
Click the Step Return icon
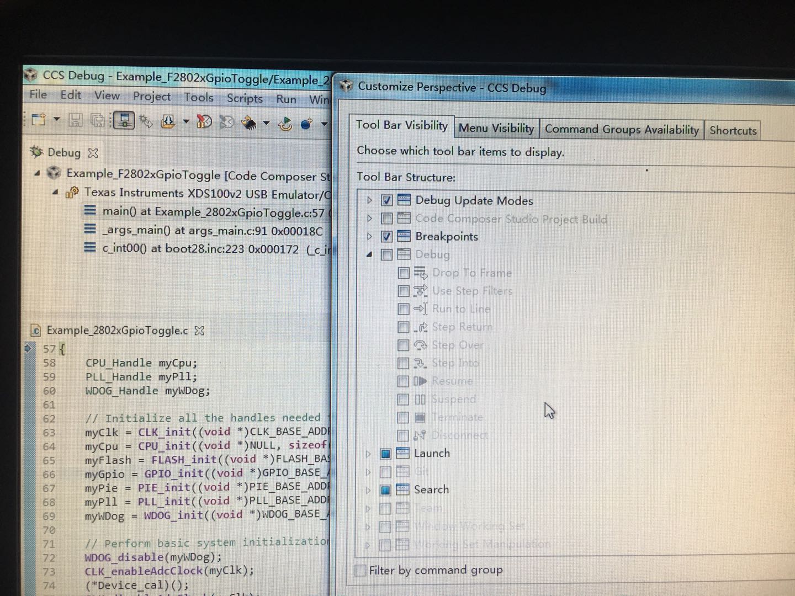click(x=420, y=327)
